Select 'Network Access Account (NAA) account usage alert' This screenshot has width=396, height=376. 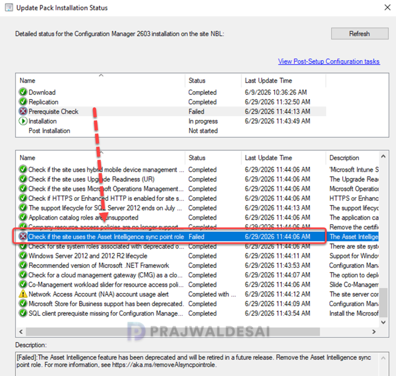pyautogui.click(x=99, y=294)
